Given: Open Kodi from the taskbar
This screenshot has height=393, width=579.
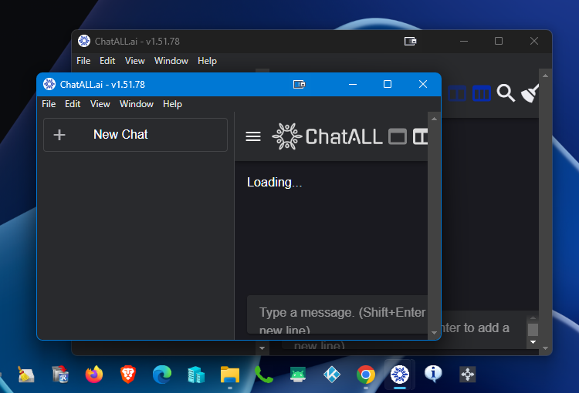Looking at the screenshot, I should click(332, 375).
